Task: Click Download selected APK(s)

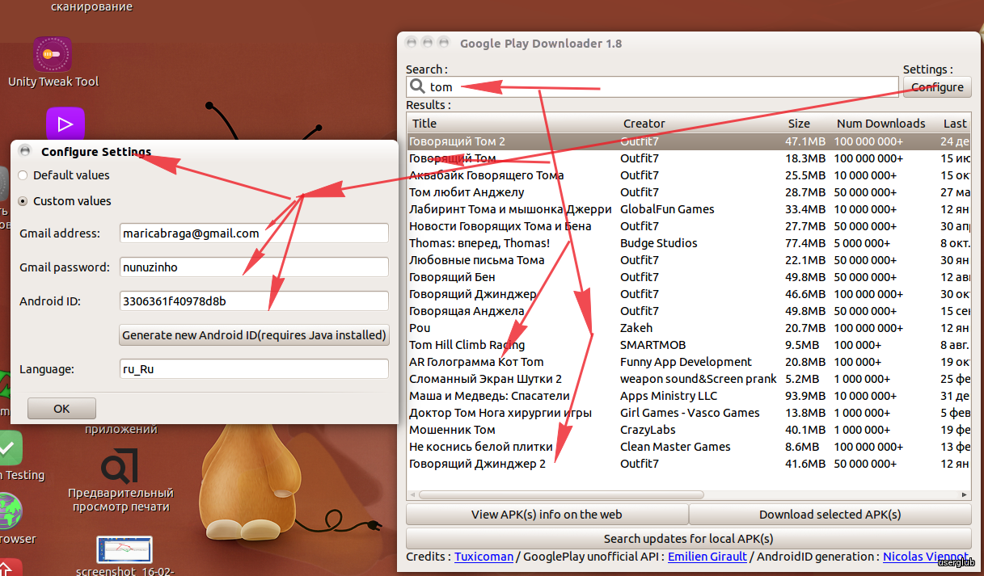Action: (830, 515)
